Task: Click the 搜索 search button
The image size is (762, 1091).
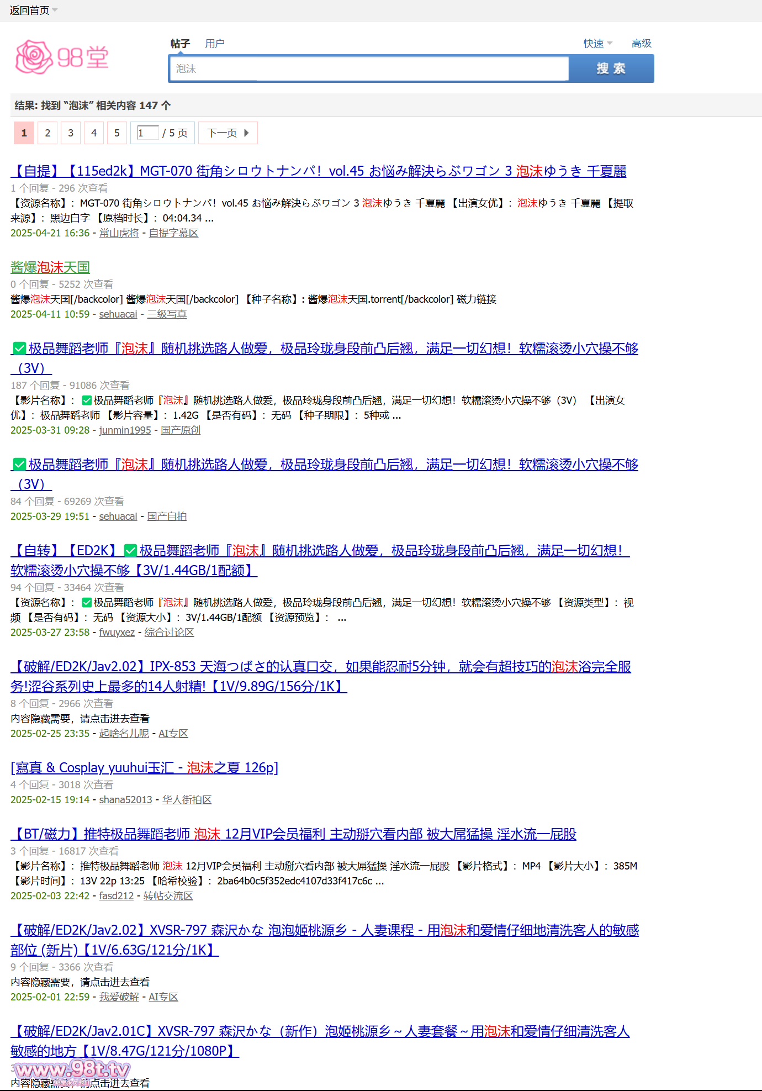Action: (611, 68)
